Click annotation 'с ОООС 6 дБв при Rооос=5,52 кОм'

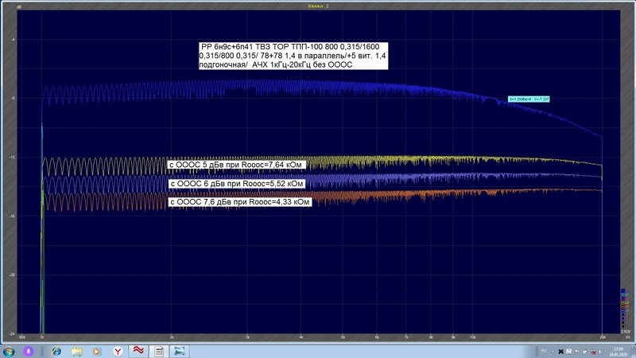pyautogui.click(x=237, y=184)
